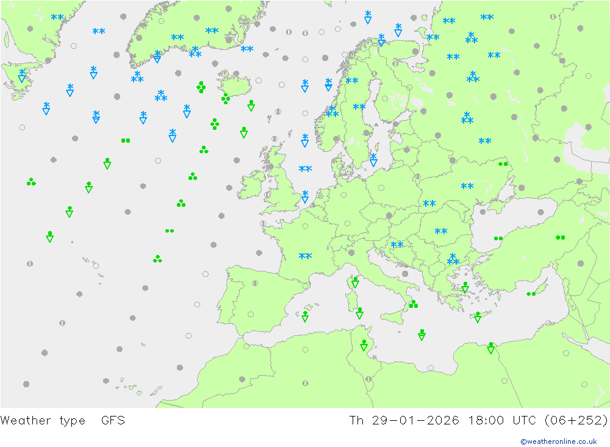
Task: Select the 'GFS' model label
Action: click(113, 421)
